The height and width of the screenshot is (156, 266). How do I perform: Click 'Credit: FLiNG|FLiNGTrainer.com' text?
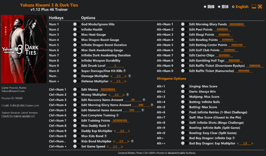(x=20, y=106)
